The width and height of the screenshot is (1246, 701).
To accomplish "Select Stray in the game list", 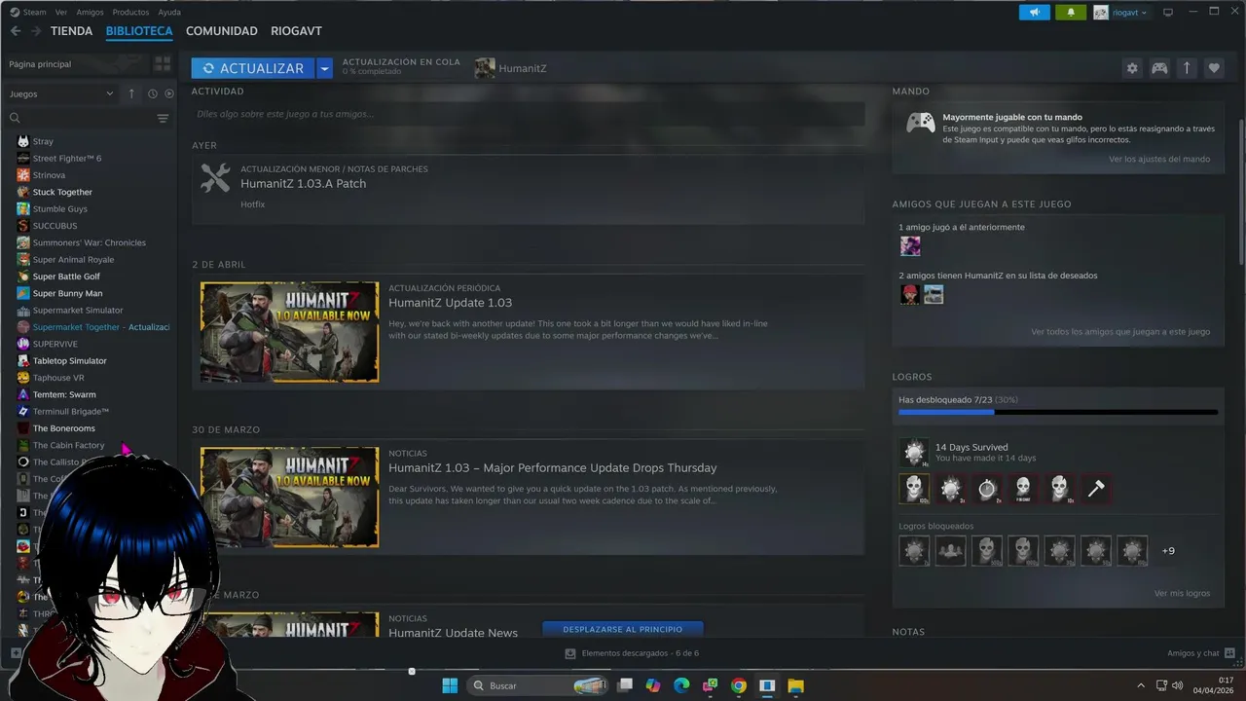I will point(43,141).
